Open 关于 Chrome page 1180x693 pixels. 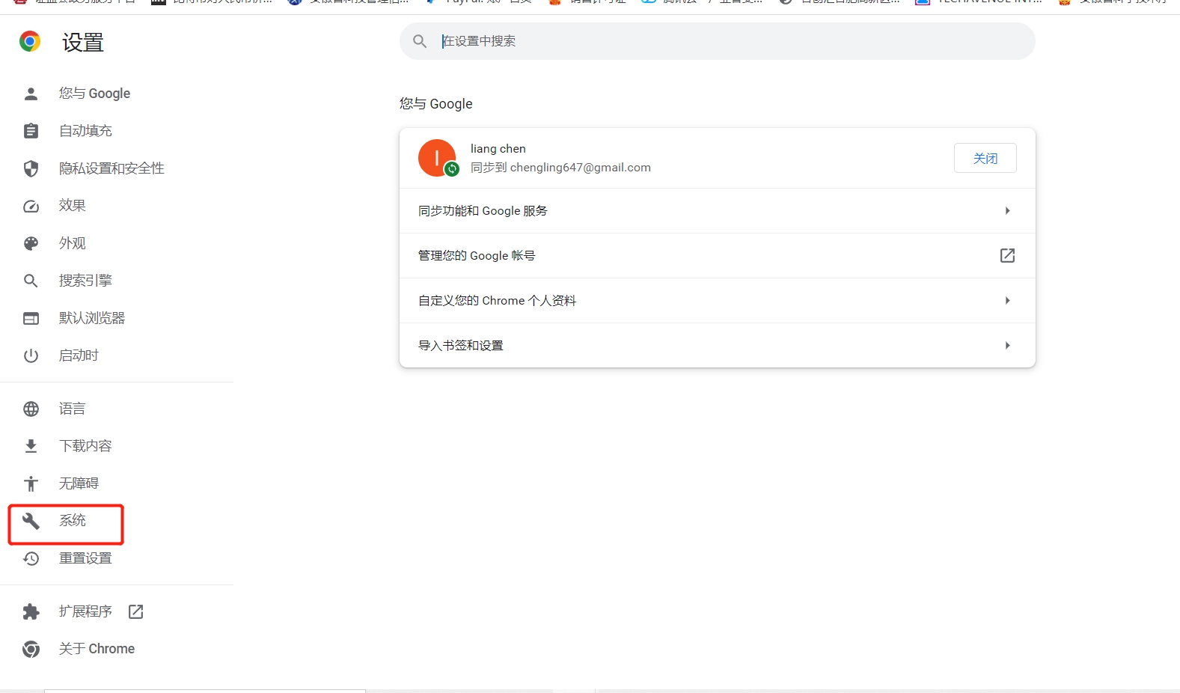tap(97, 649)
